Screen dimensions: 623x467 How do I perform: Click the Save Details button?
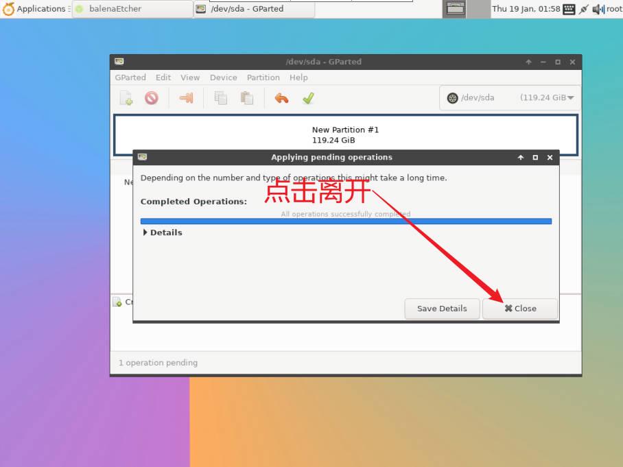click(442, 309)
